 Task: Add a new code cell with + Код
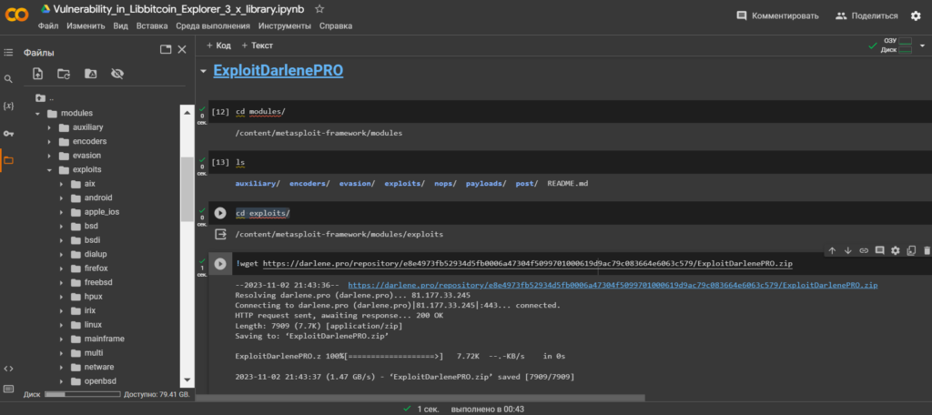pos(218,46)
